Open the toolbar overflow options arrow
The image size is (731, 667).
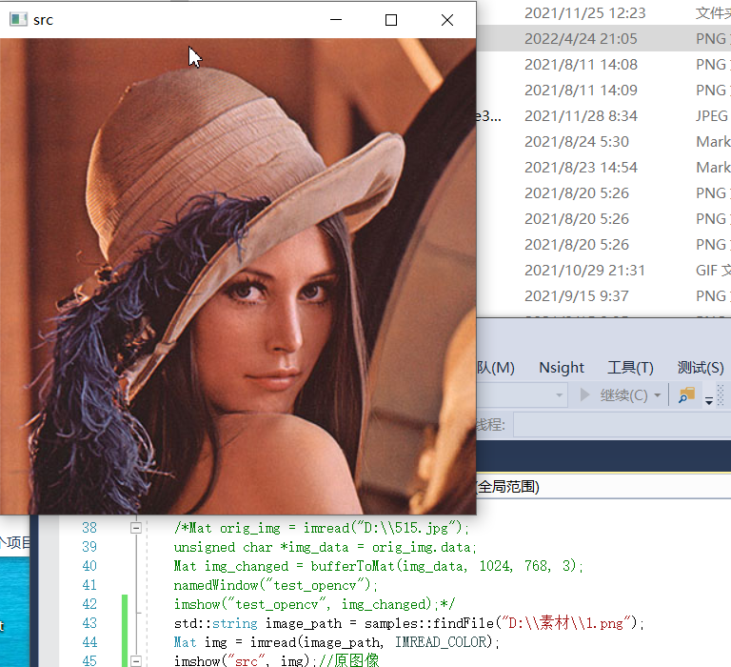[x=708, y=400]
